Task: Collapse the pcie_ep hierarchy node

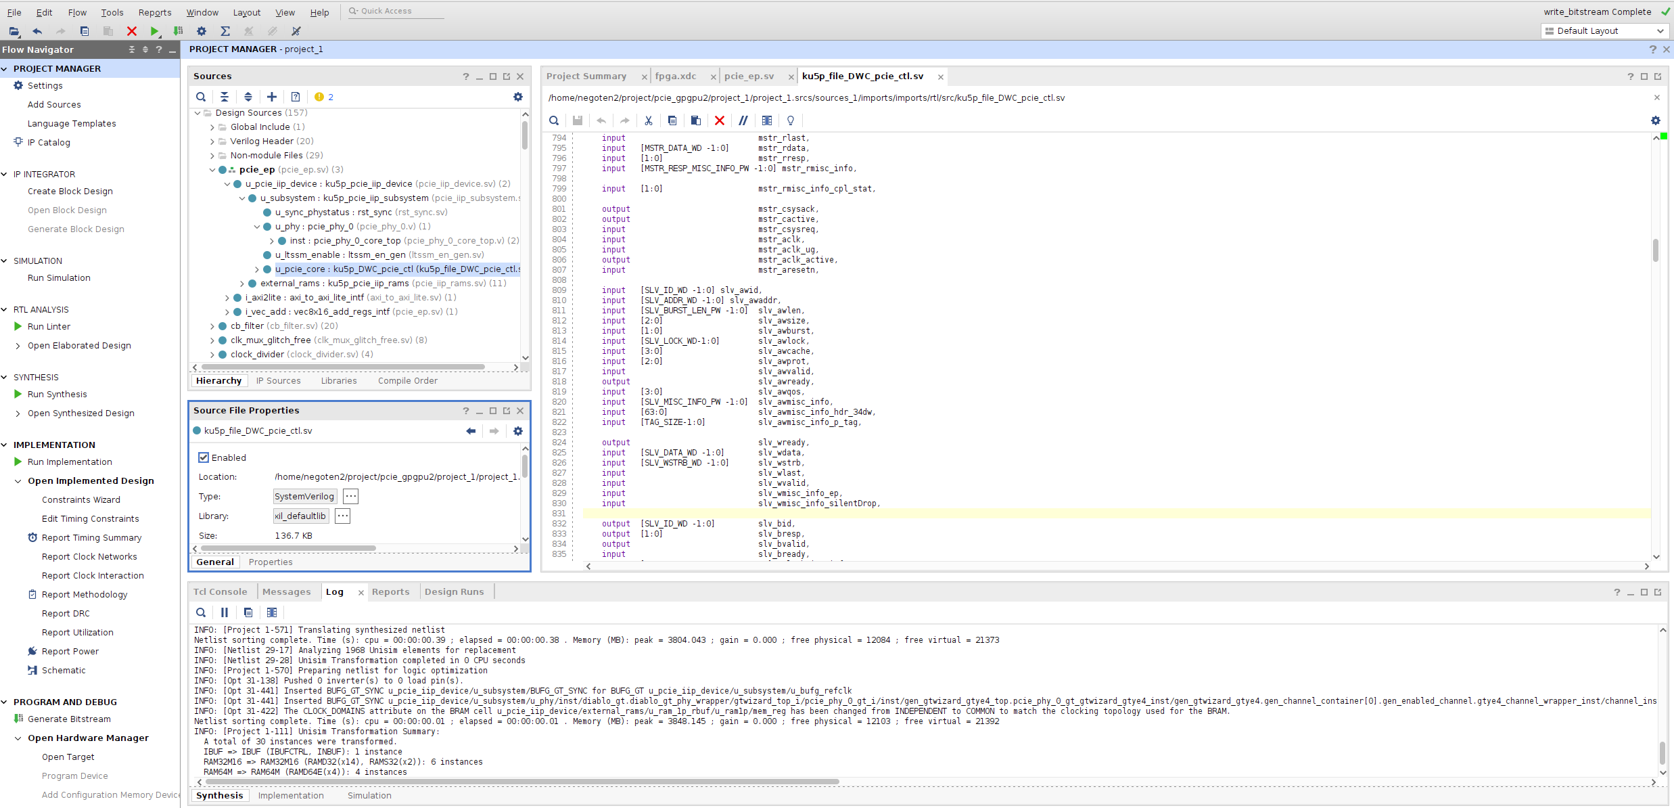Action: [212, 170]
